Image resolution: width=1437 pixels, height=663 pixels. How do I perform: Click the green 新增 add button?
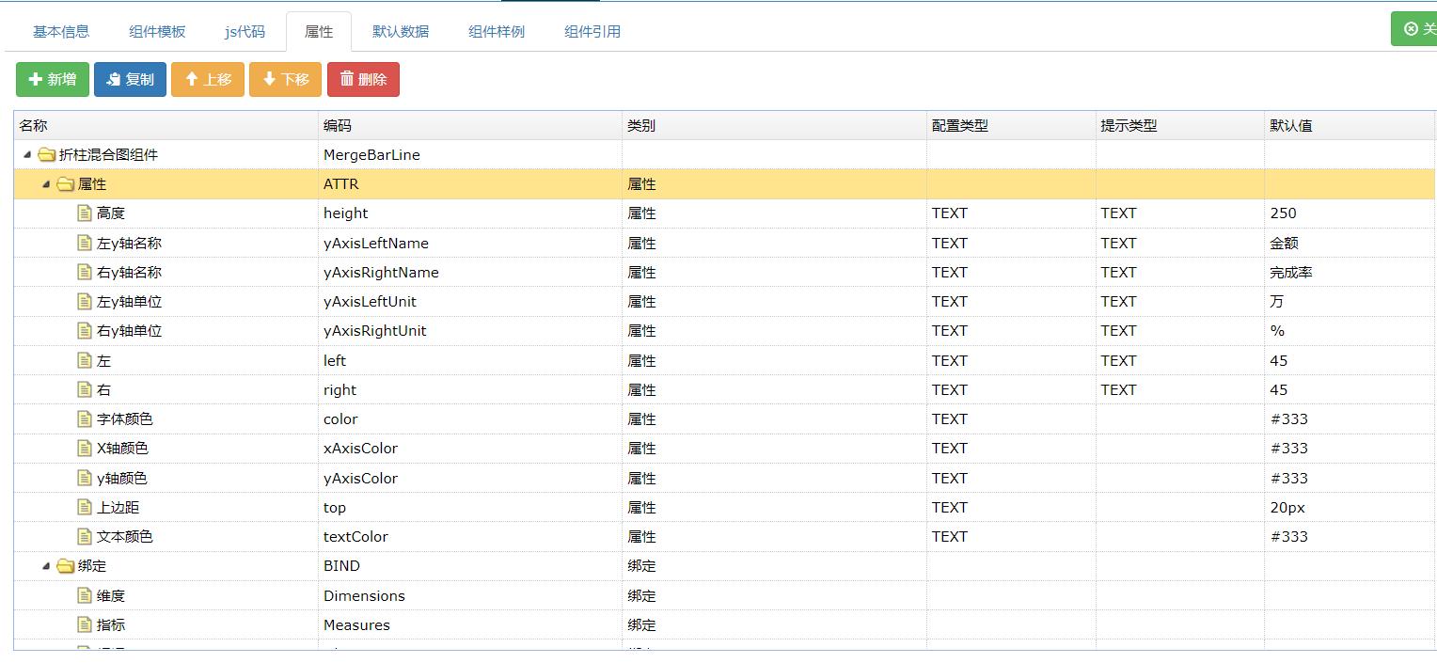click(53, 80)
